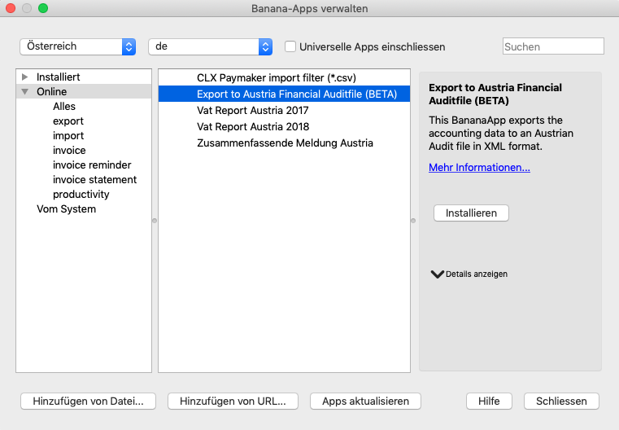This screenshot has height=430, width=619.
Task: Click Hinzufügen von Datei button
Action: point(88,401)
